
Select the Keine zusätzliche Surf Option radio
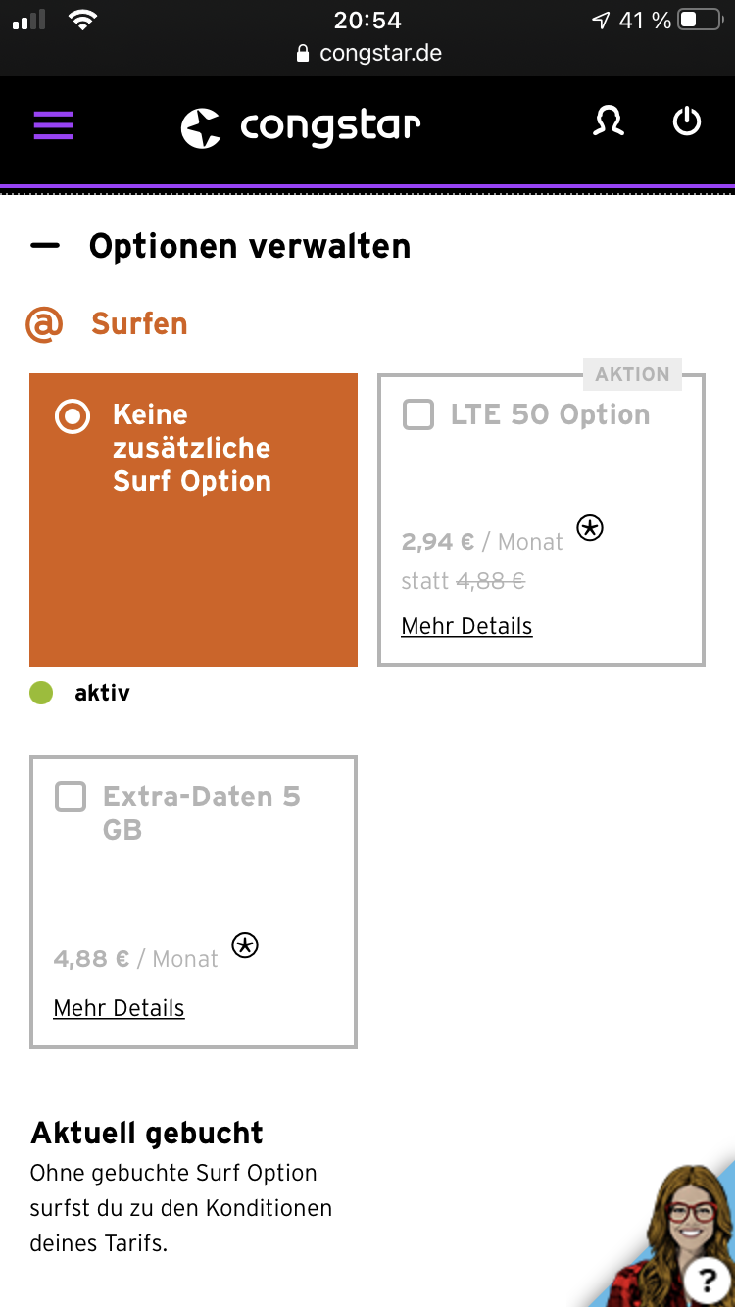click(73, 416)
